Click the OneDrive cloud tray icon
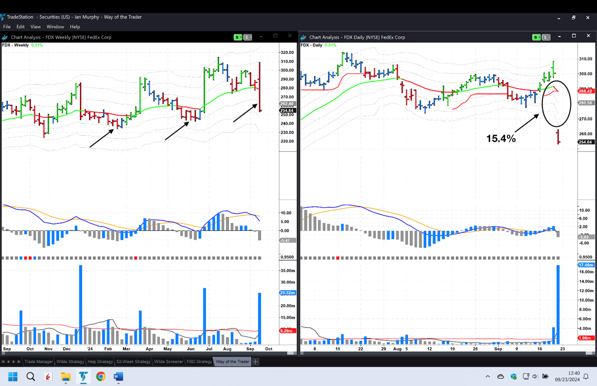 tap(501, 376)
